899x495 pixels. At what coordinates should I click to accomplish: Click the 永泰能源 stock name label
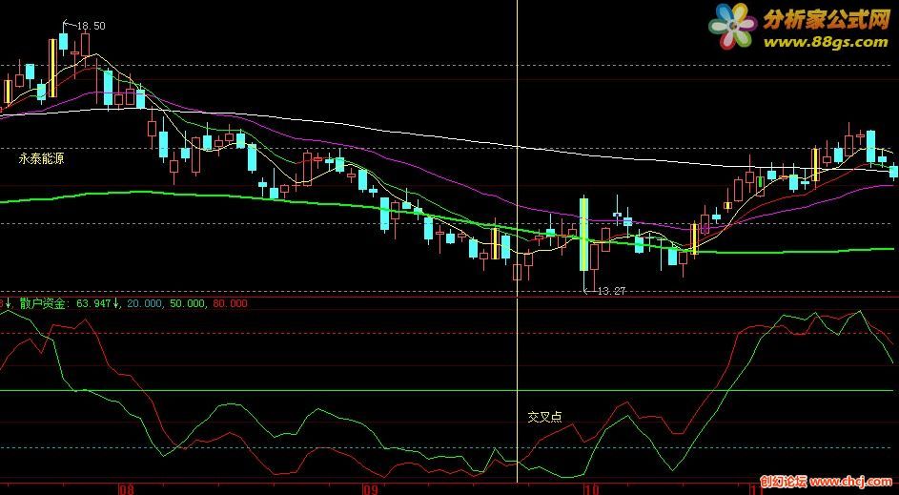click(x=41, y=159)
